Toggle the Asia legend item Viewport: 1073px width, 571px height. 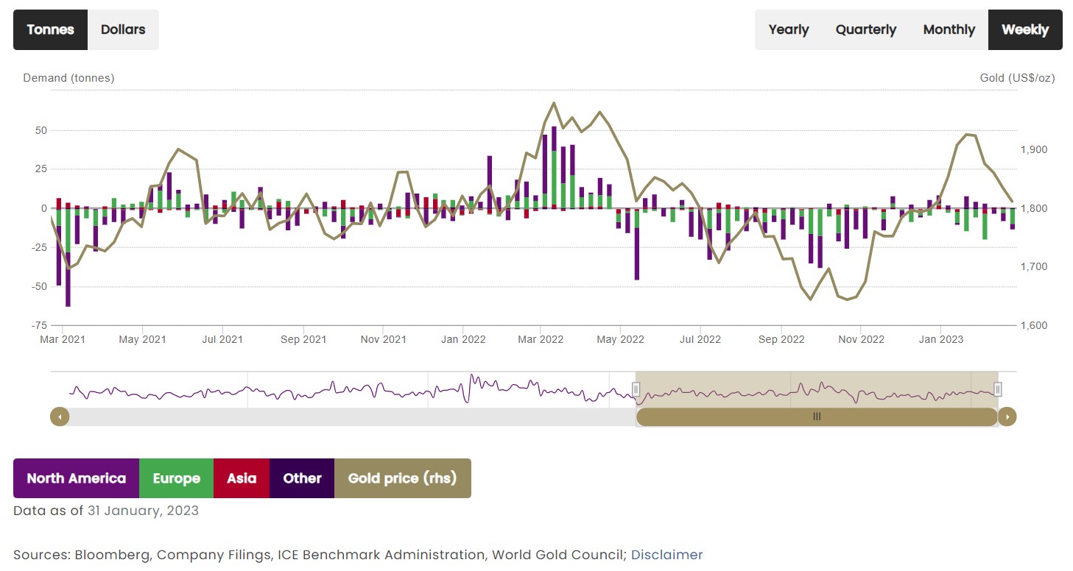pyautogui.click(x=242, y=478)
